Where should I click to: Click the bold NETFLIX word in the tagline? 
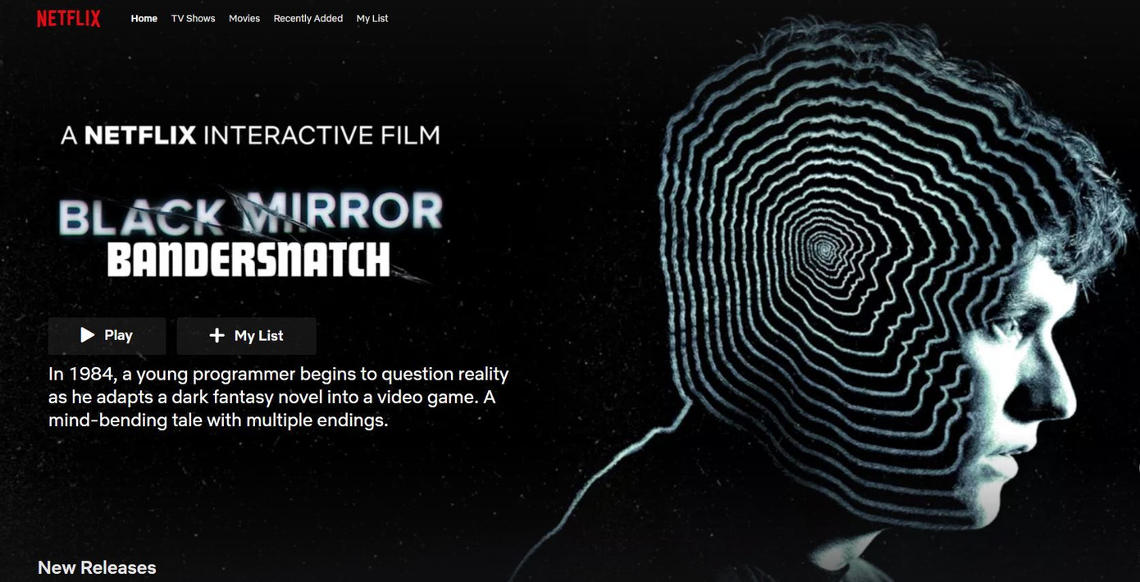click(140, 135)
